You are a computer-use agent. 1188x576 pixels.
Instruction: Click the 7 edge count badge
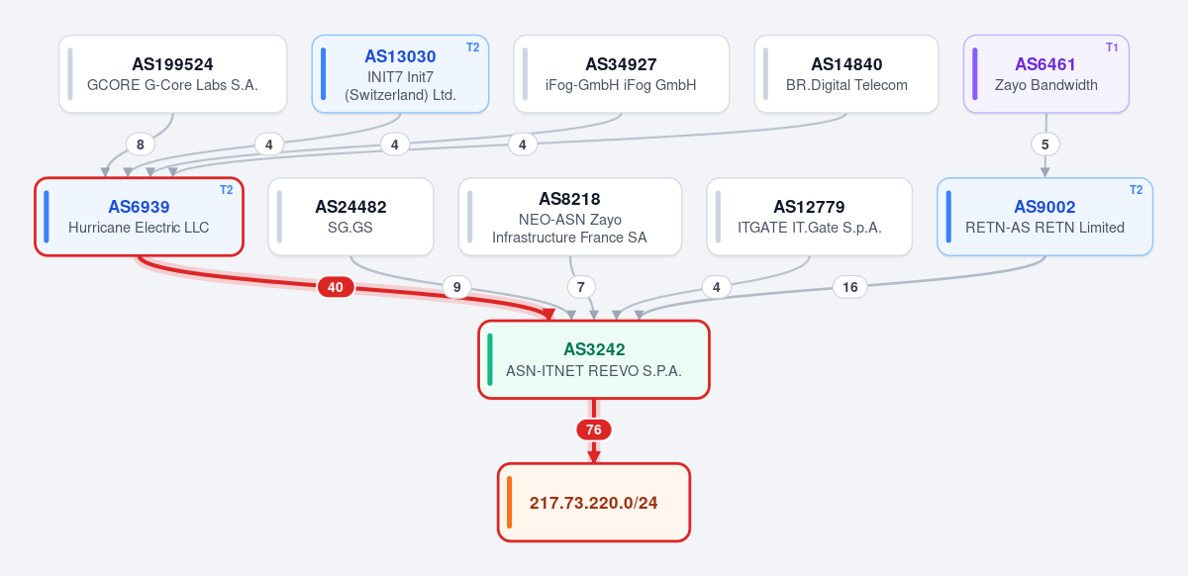pyautogui.click(x=581, y=287)
